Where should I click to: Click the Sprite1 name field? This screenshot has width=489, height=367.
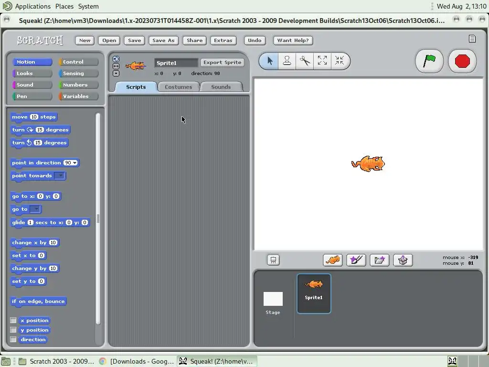point(176,63)
